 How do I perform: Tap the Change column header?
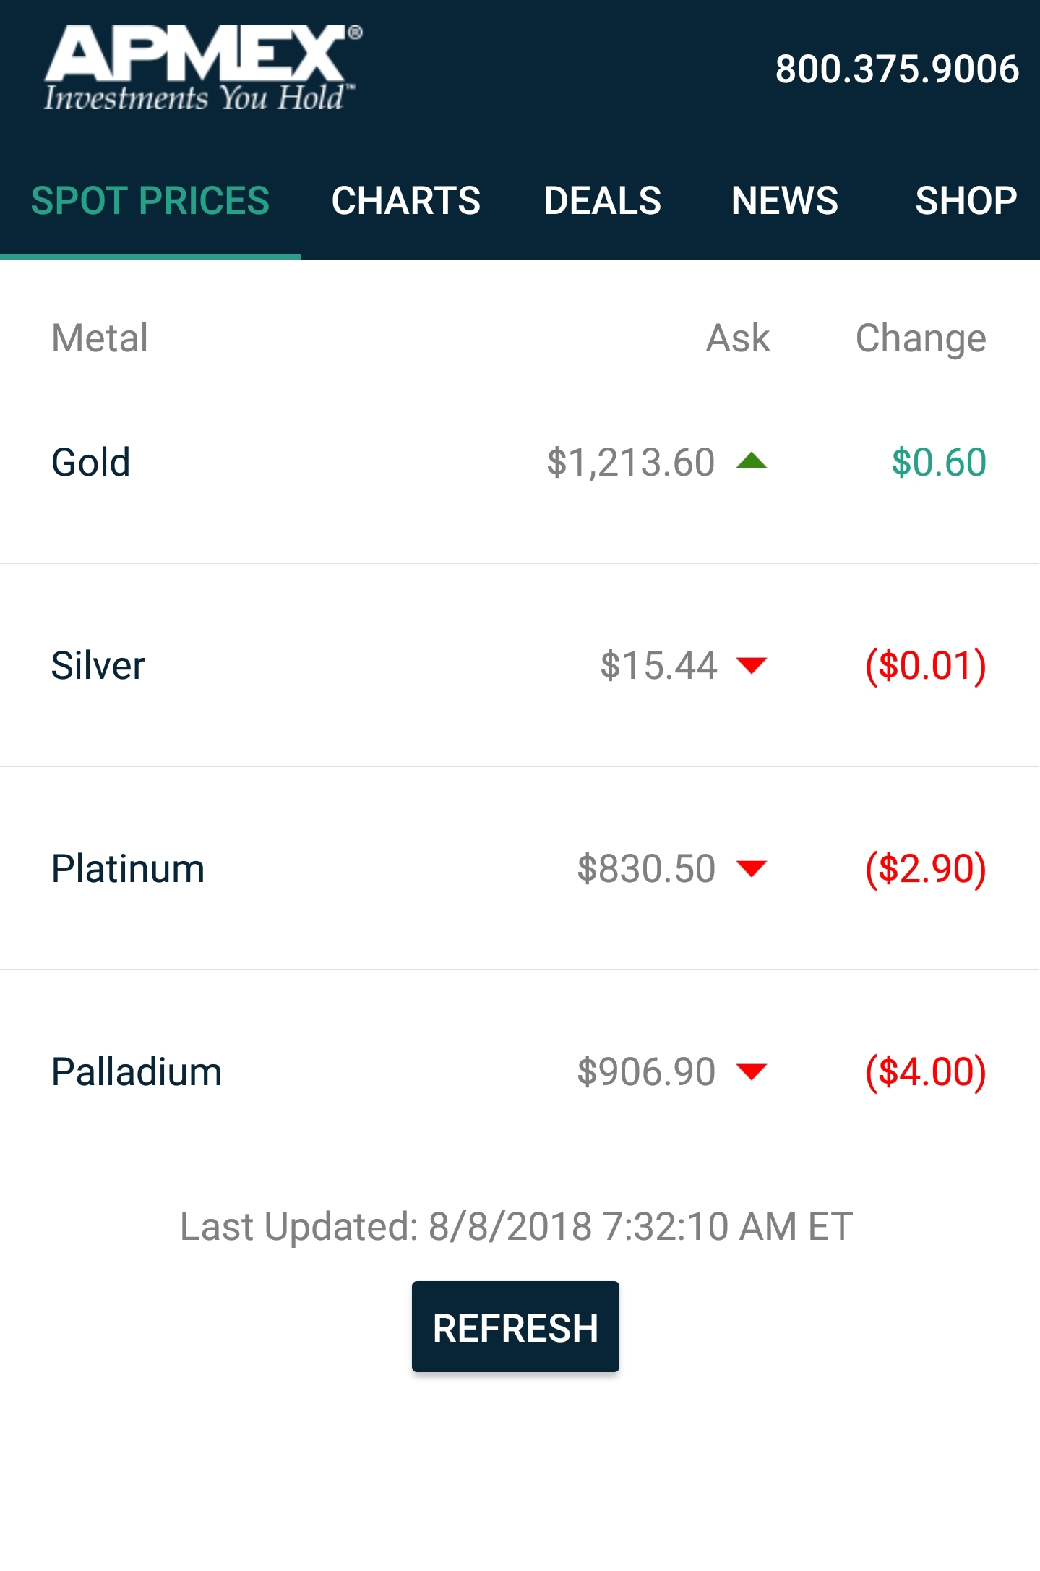coord(920,338)
